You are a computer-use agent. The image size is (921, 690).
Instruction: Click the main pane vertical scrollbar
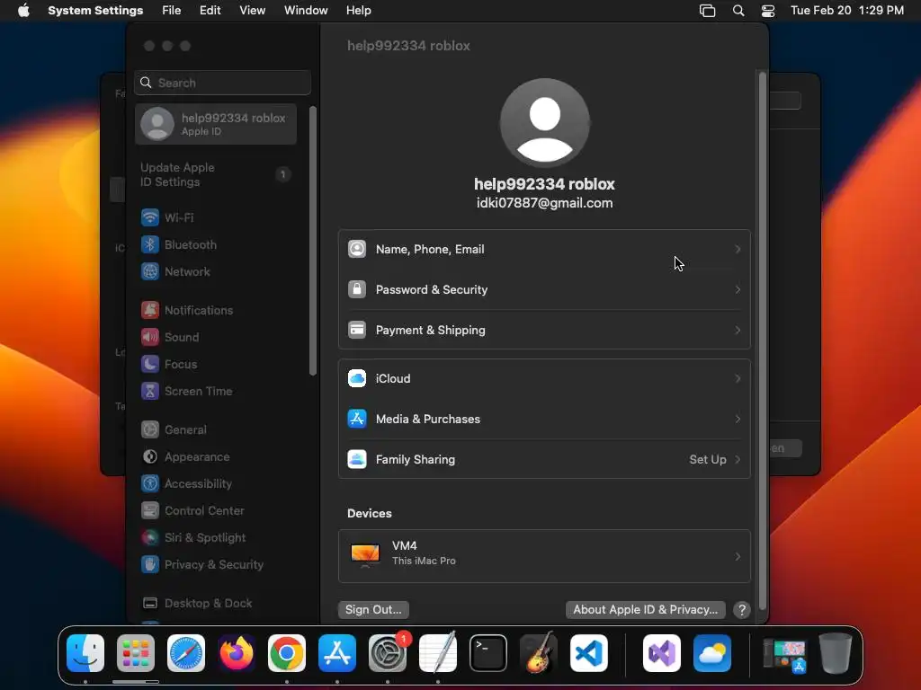click(763, 341)
